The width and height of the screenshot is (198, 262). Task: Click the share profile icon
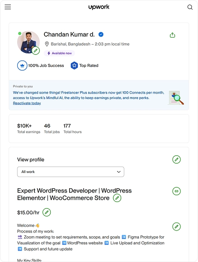[x=172, y=35]
